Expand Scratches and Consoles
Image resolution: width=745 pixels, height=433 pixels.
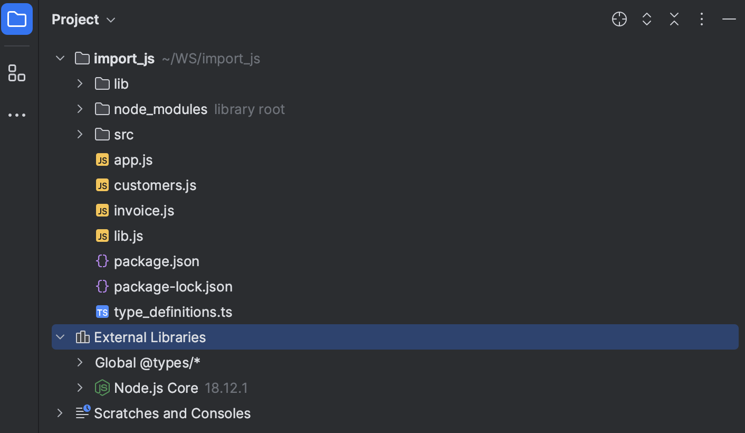tap(60, 413)
